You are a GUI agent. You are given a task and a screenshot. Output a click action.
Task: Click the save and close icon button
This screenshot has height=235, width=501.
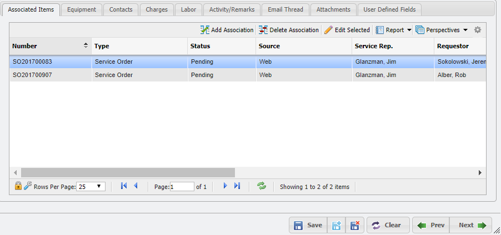click(354, 225)
